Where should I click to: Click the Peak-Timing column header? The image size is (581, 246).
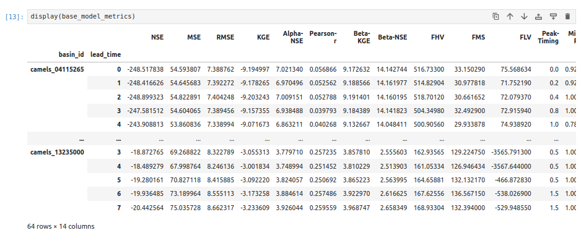pos(548,37)
